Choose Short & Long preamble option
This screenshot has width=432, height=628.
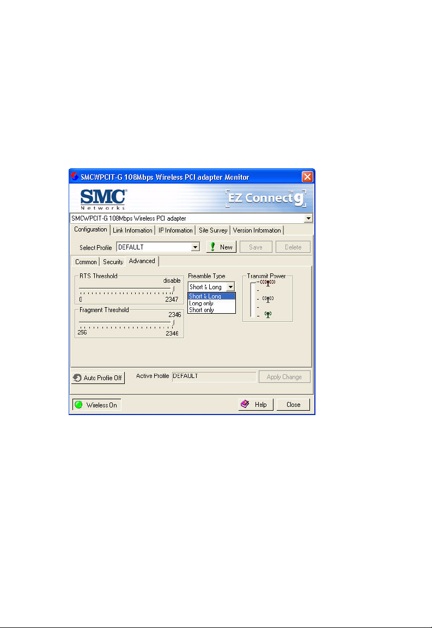tap(211, 296)
